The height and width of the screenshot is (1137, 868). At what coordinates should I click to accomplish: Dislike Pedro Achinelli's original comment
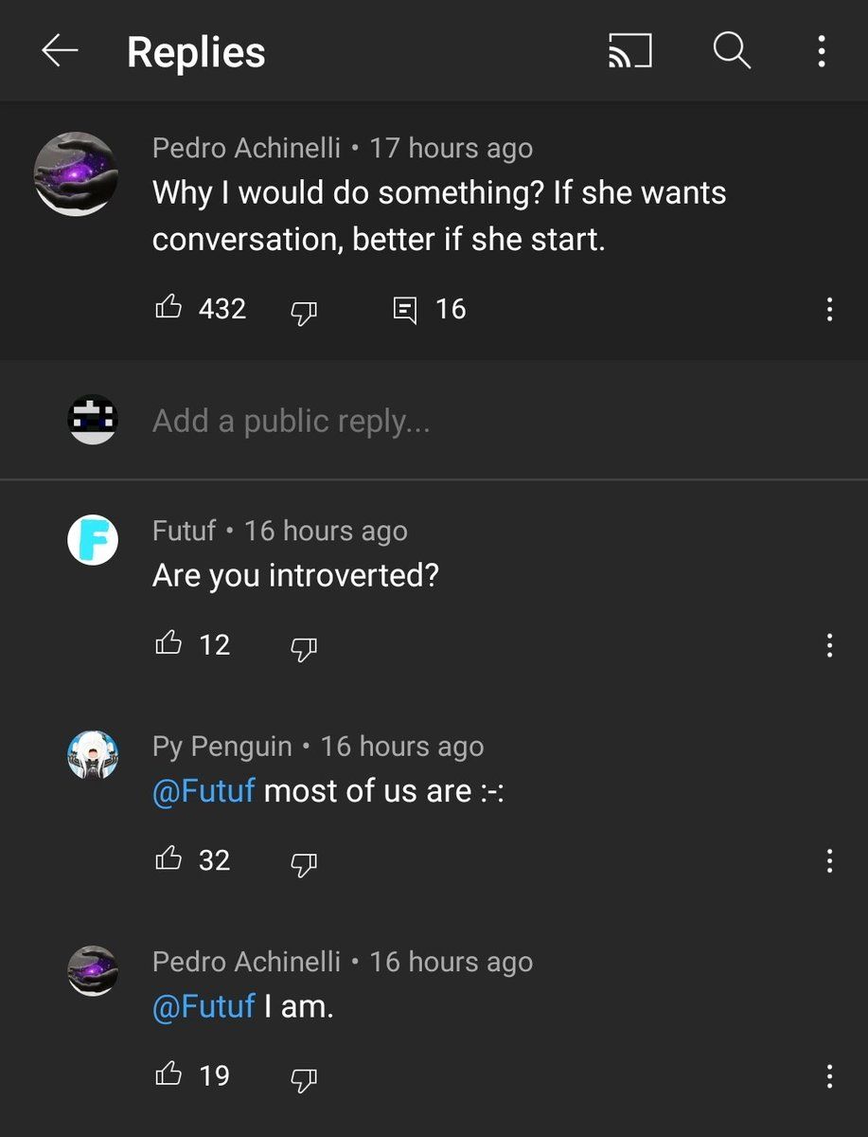(x=303, y=310)
